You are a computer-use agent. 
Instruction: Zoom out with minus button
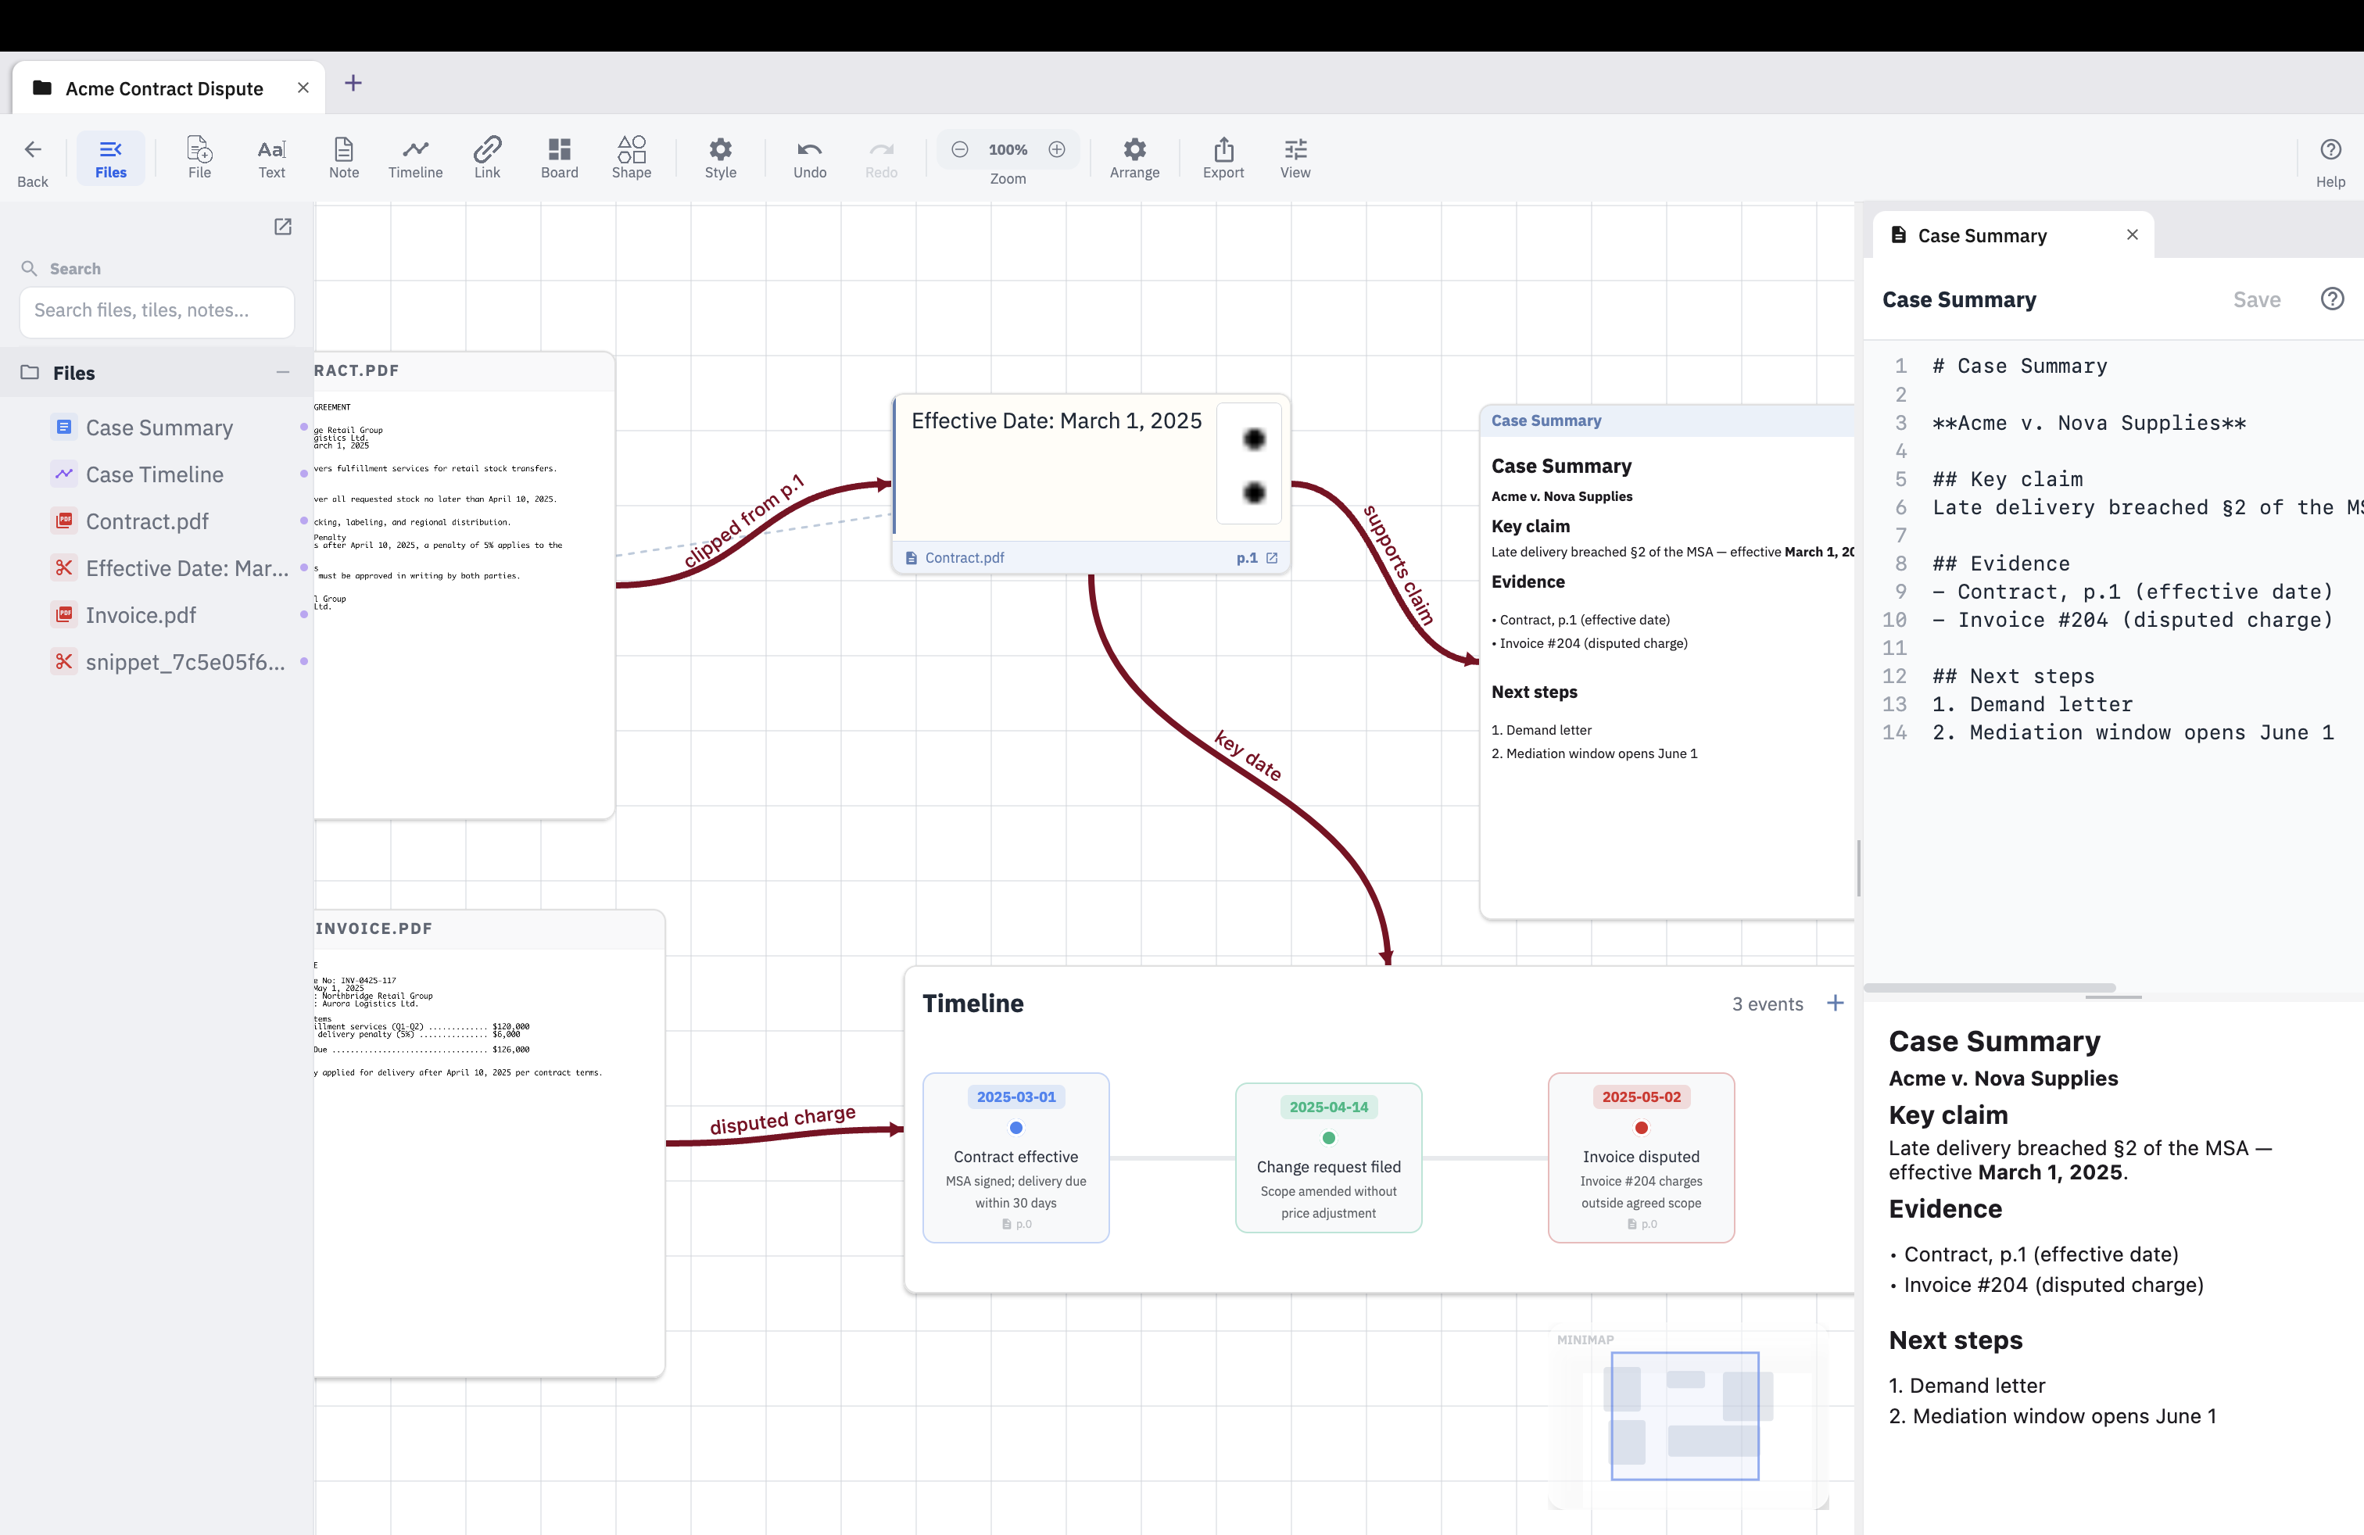[959, 150]
